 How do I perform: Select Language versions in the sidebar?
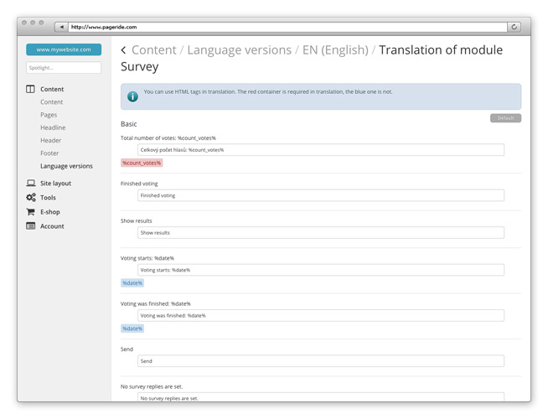[x=66, y=166]
